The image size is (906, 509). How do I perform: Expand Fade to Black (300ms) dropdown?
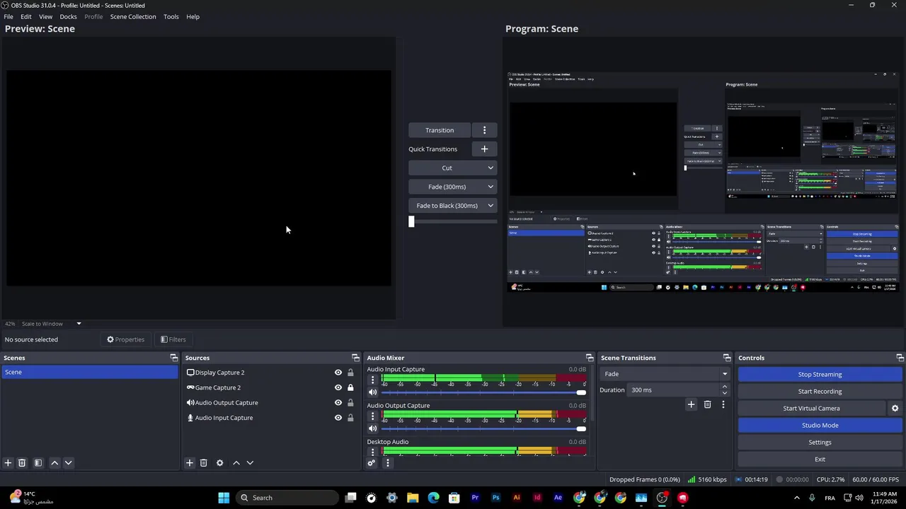(491, 206)
